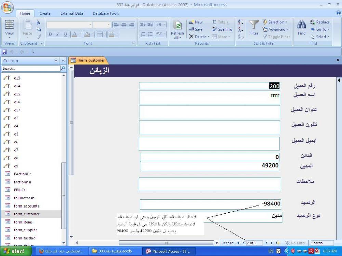Open the font name dropdown
Viewport: 342px width, 256px height.
(x=90, y=24)
